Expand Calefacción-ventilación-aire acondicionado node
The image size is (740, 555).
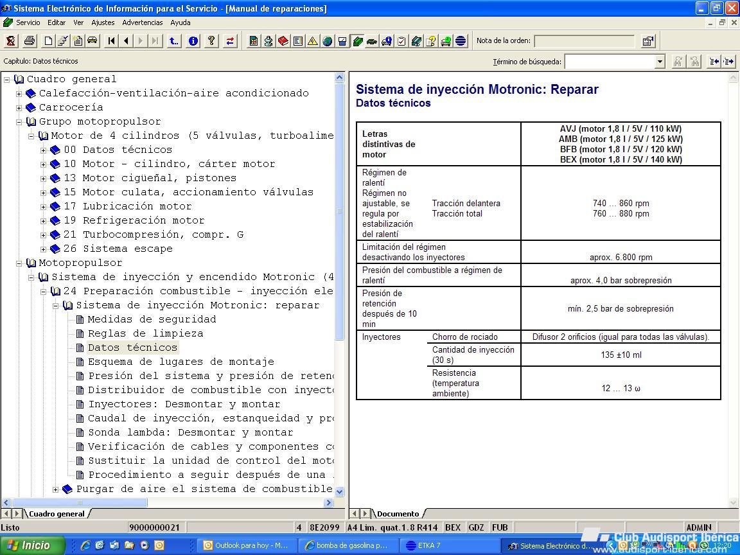pyautogui.click(x=19, y=93)
